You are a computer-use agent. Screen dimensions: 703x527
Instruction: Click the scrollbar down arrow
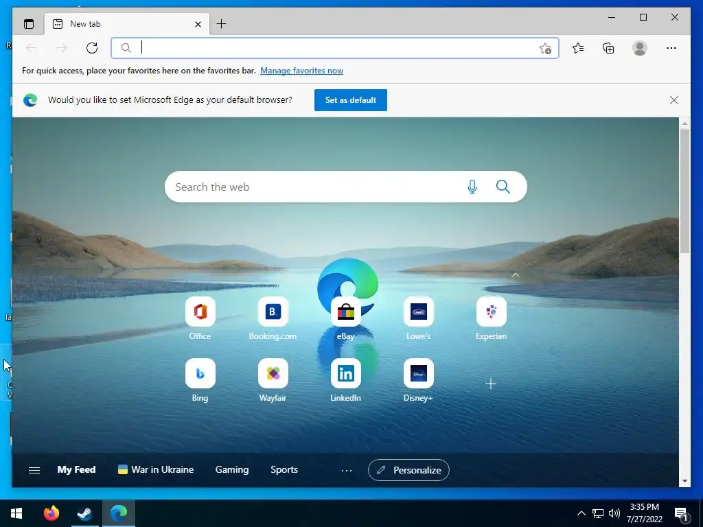click(684, 481)
